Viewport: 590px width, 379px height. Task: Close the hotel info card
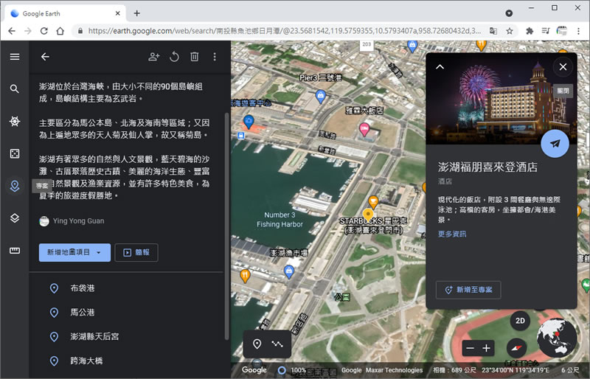[x=563, y=67]
